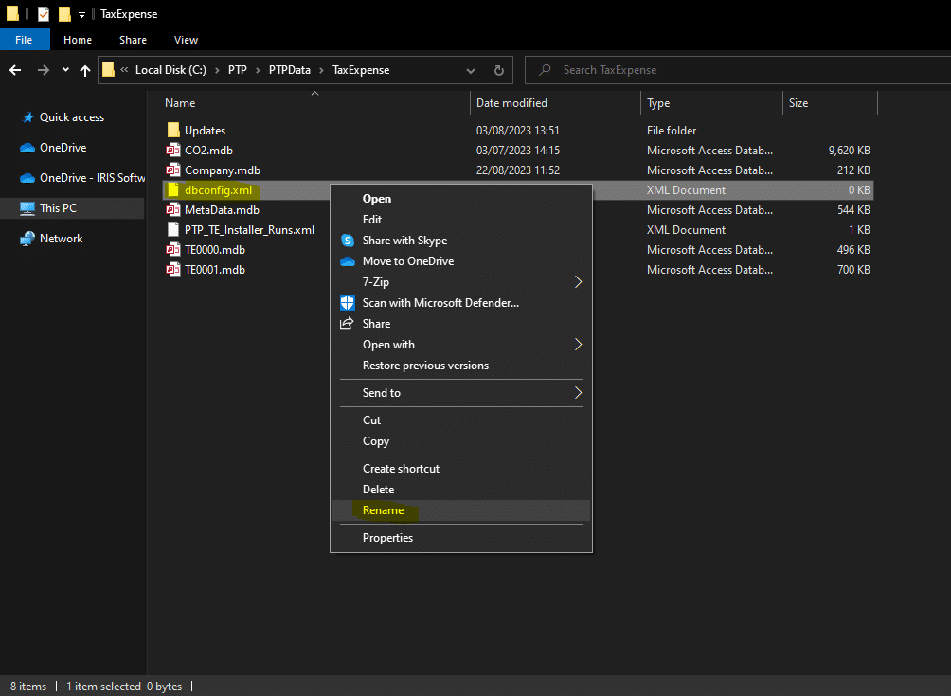This screenshot has width=951, height=696.
Task: Select OneDrive in the navigation pane
Action: point(63,148)
